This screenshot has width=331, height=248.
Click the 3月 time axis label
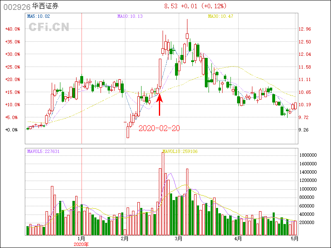tap(179, 239)
